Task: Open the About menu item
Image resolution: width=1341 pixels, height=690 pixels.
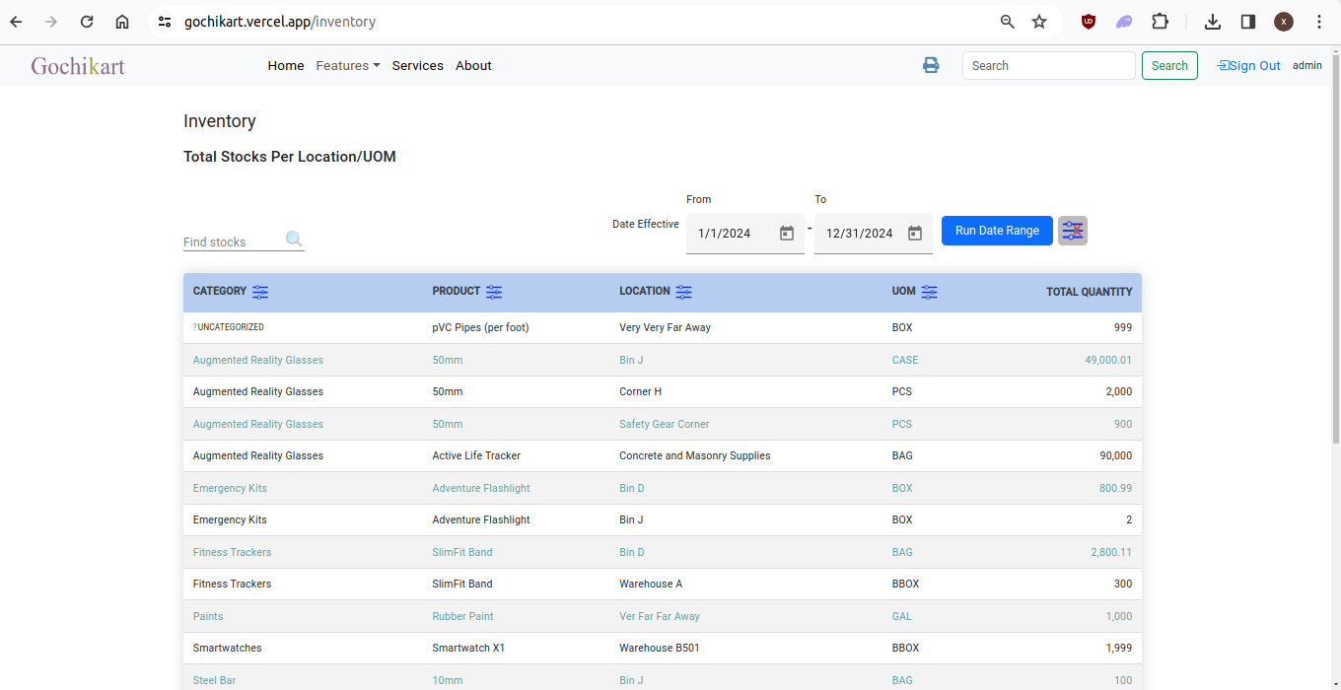Action: (x=473, y=66)
